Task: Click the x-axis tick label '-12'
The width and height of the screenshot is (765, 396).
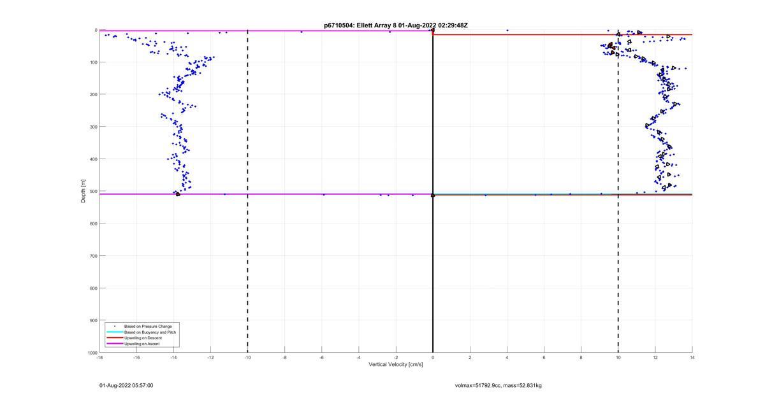Action: tap(210, 358)
